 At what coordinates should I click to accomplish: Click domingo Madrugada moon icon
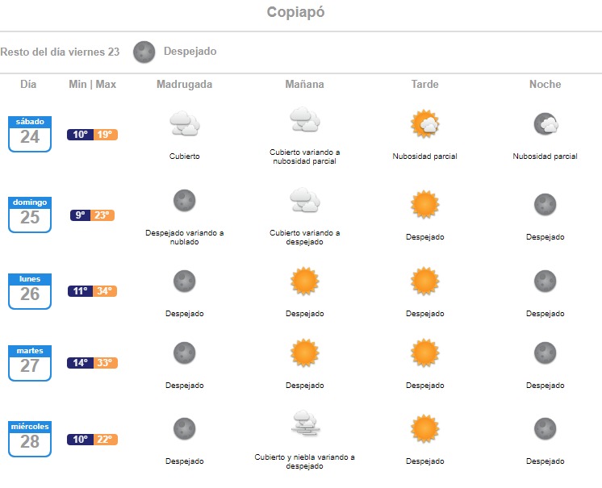(x=184, y=200)
